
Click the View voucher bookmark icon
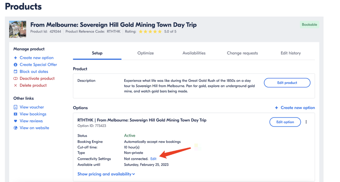pos(15,107)
